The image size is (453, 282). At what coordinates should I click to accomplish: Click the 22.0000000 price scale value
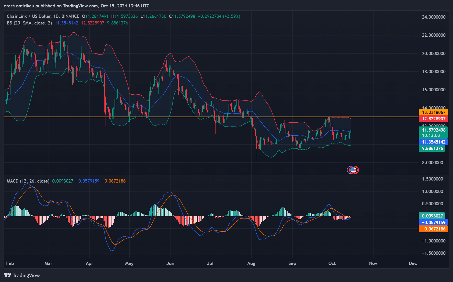pos(434,35)
